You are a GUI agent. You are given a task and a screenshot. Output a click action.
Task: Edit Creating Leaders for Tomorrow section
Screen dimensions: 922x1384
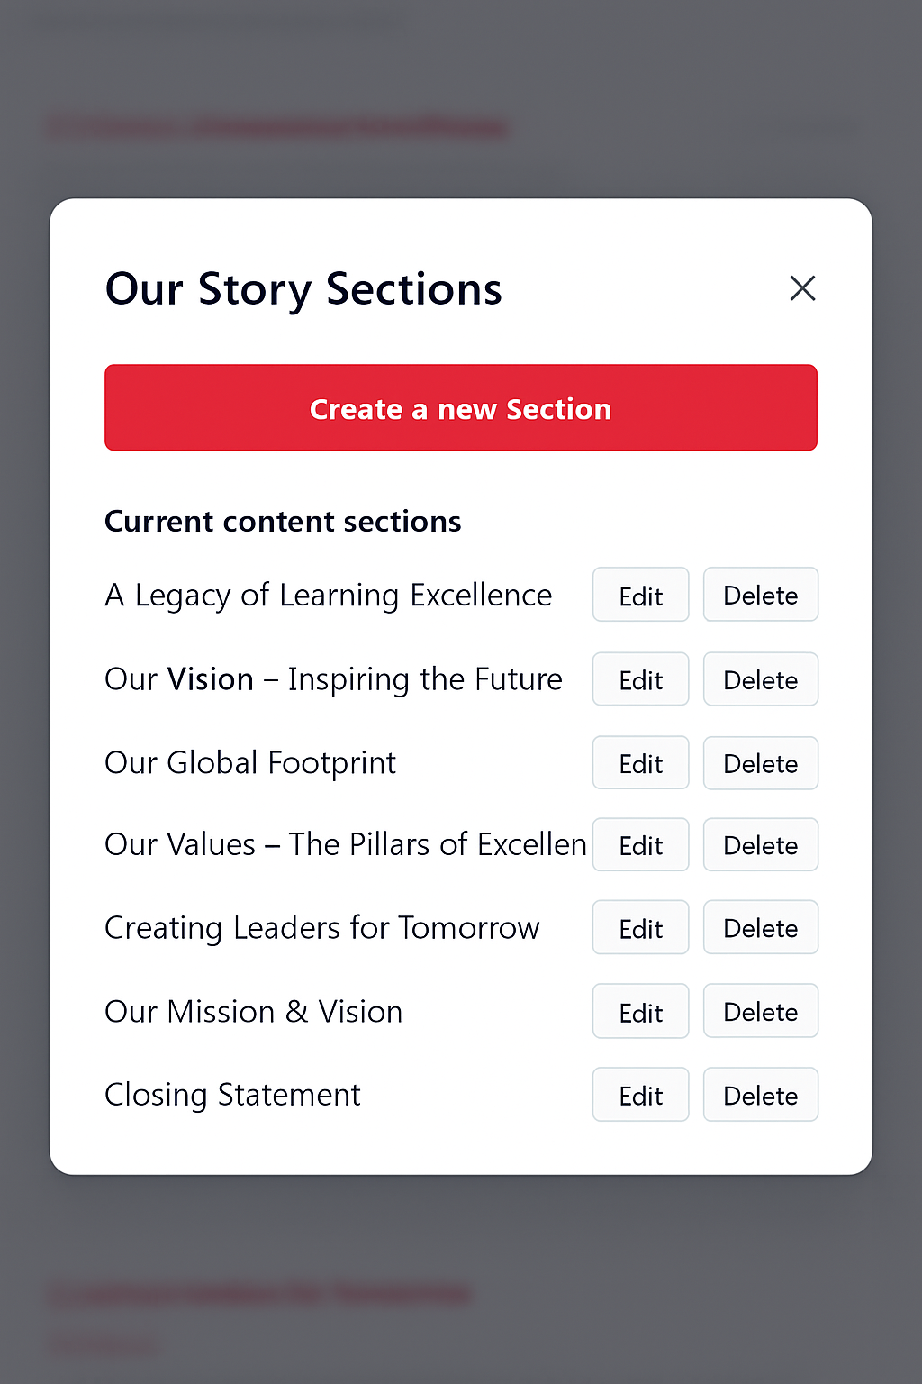click(x=640, y=928)
